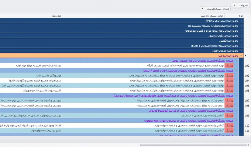The image size is (251, 147).
Task: Select row number 111
Action: pyautogui.click(x=247, y=130)
